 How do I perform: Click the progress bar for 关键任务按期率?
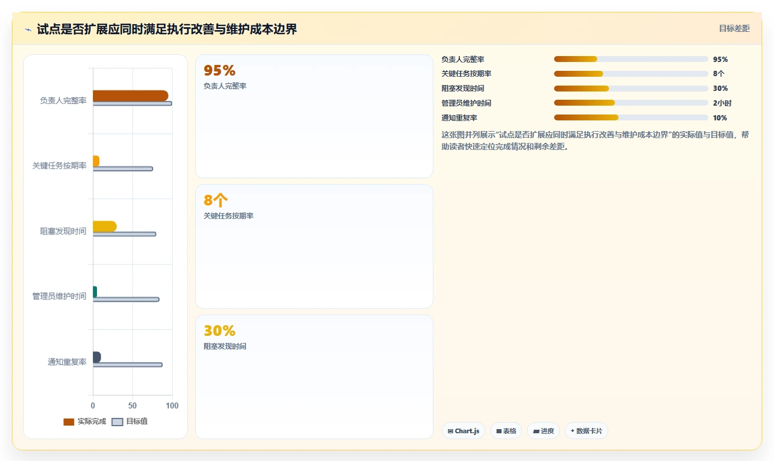pos(631,74)
